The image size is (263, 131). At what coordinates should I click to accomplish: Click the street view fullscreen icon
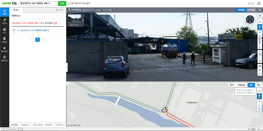[260, 16]
